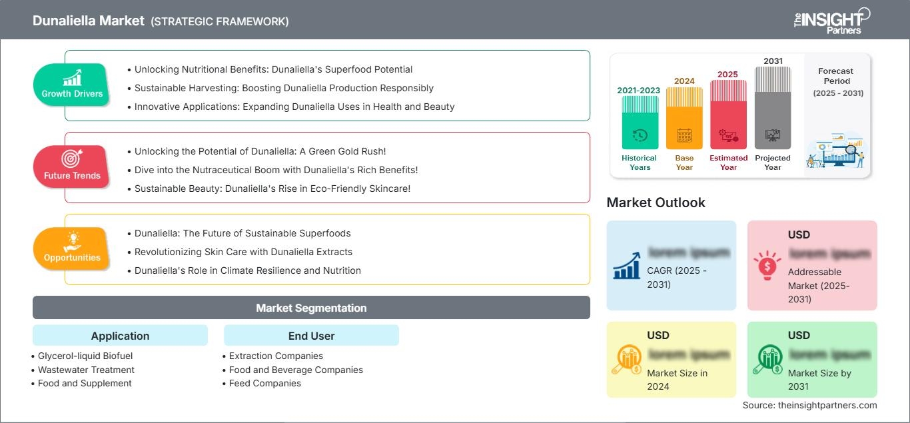Select the Food and Beverage Companies item
910x423 pixels.
[296, 370]
